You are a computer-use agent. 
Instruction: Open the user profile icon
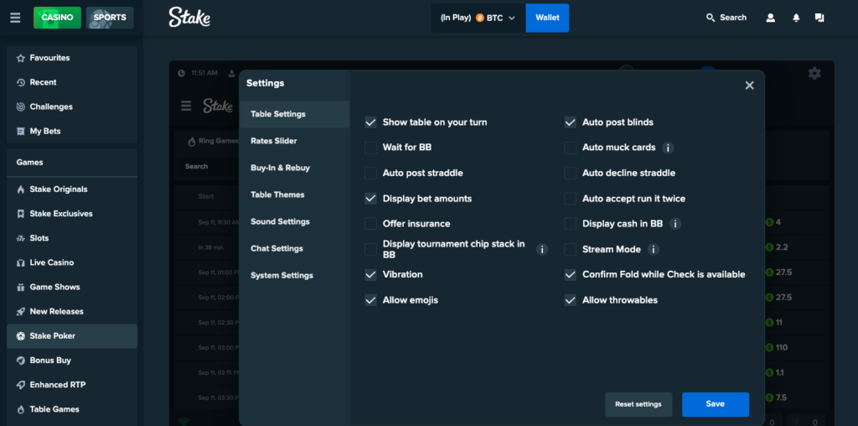771,18
